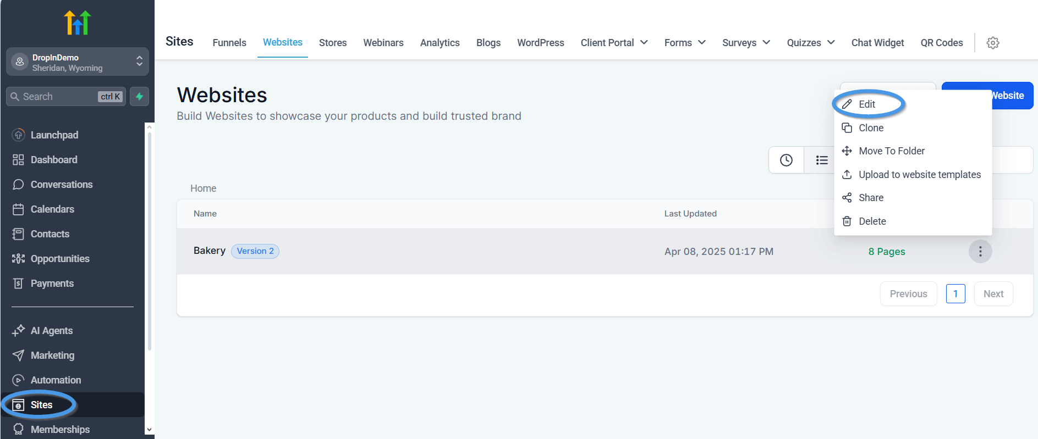Open AI Agents in the sidebar
The width and height of the screenshot is (1038, 439).
[x=52, y=331]
